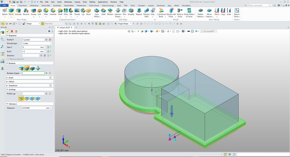Enable the Flip face direction checkbox
Image resolution: width=290 pixels, height=157 pixels.
[x=8, y=59]
